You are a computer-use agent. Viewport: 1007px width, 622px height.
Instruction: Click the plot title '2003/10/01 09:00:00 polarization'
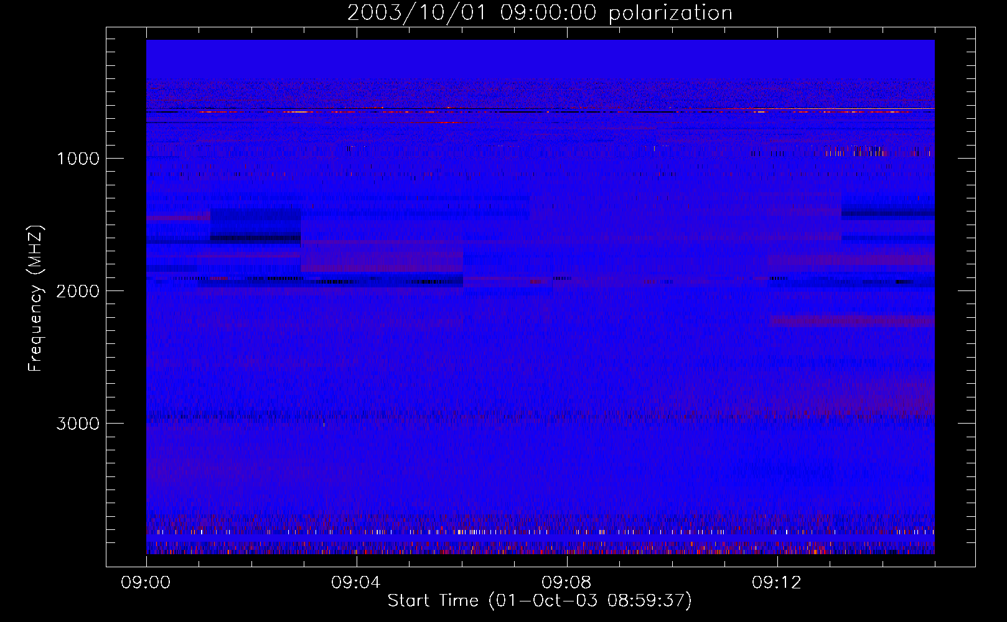point(540,13)
